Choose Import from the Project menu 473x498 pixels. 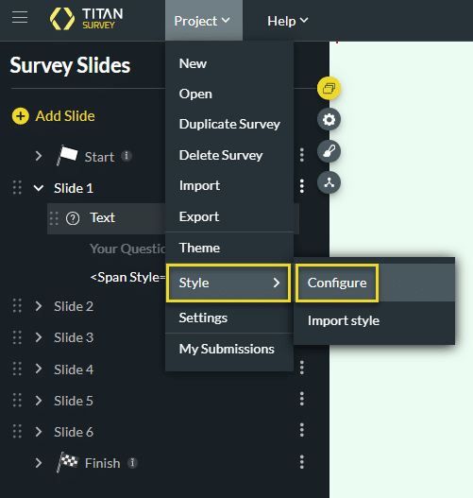[229, 185]
